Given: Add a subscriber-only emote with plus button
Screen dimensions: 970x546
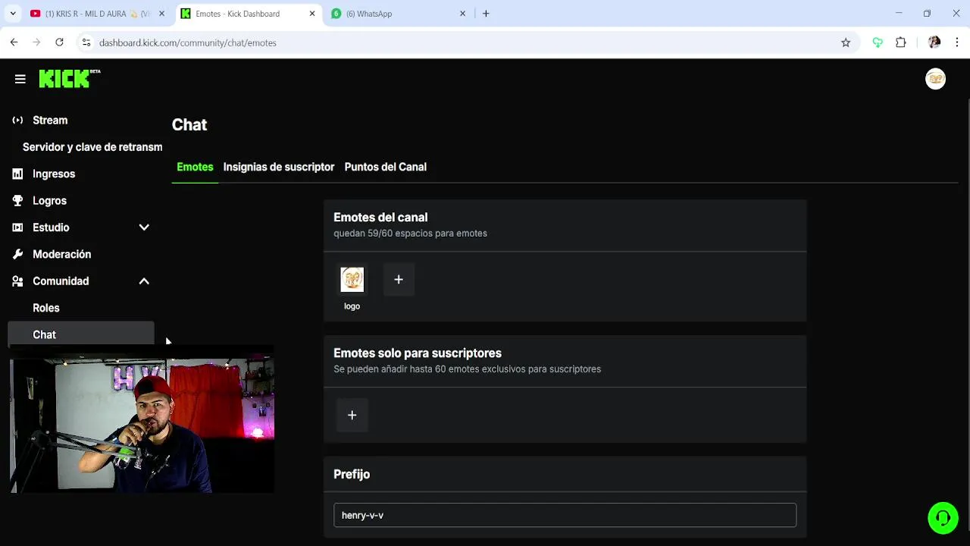Looking at the screenshot, I should (352, 415).
